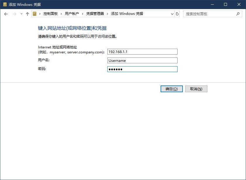The height and width of the screenshot is (180, 246).
Task: Focus the 密码 password field
Action: tap(142, 69)
